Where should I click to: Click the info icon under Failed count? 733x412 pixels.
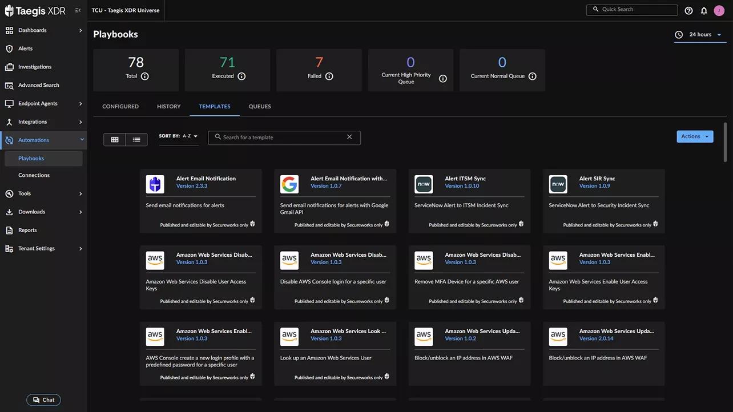pos(329,76)
